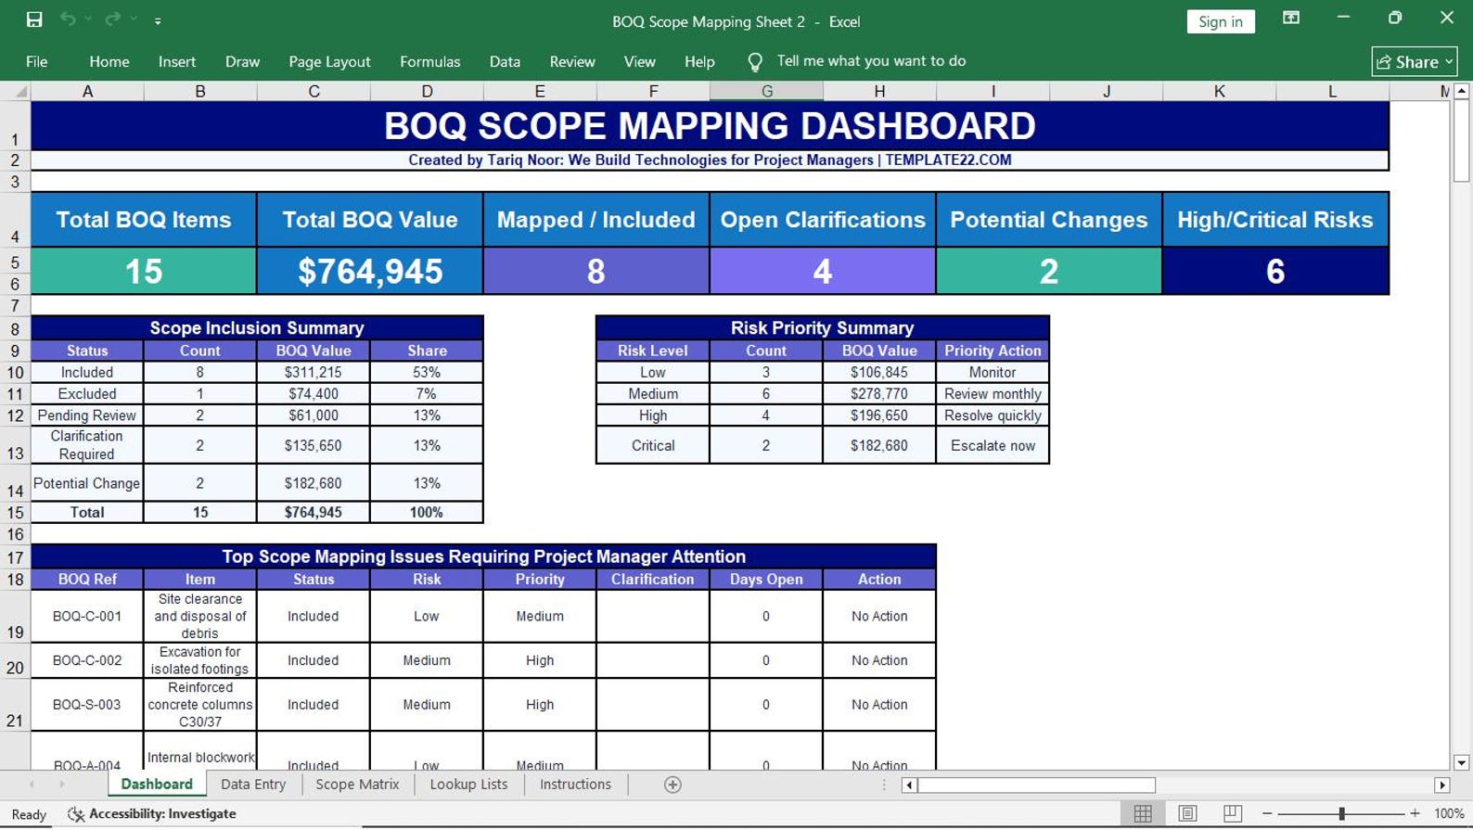Select the Dashboard sheet tab
Image resolution: width=1473 pixels, height=830 pixels.
point(157,785)
